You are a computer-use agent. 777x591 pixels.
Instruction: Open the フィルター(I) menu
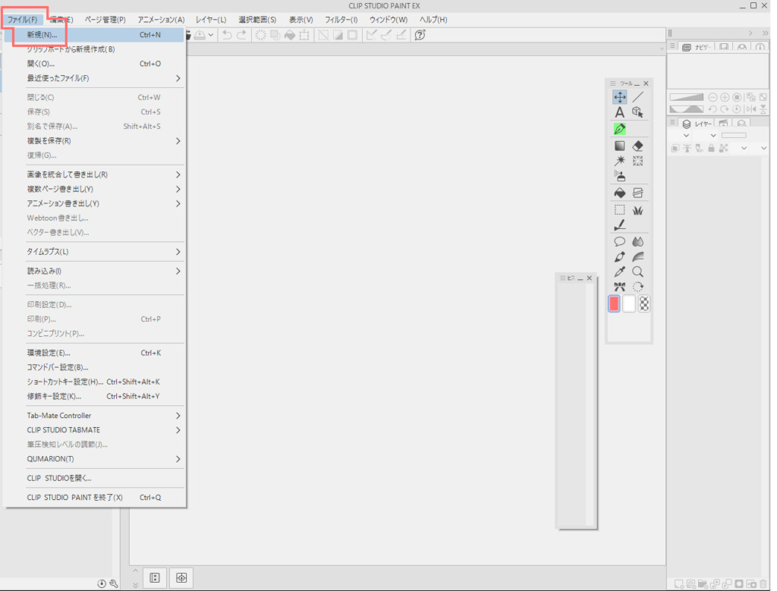(341, 20)
